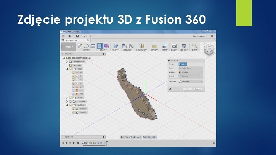This screenshot has width=276, height=155.
Task: Click the Add-Ins scripts icon
Action: coord(184,46)
